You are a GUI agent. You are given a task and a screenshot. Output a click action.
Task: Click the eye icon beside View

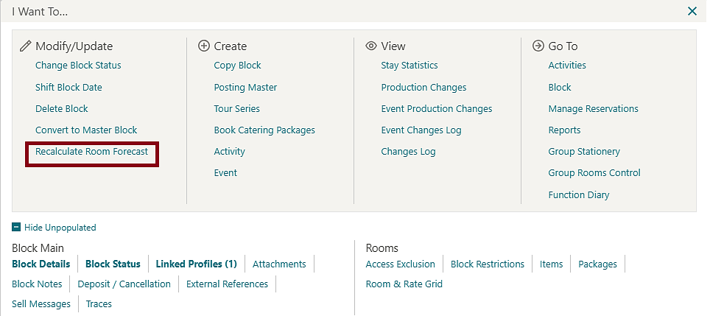(x=371, y=46)
